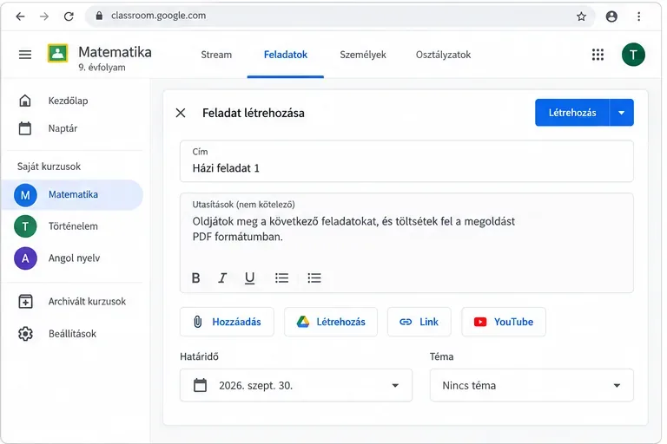The height and width of the screenshot is (444, 667).
Task: Toggle bold formatting
Action: click(x=195, y=277)
